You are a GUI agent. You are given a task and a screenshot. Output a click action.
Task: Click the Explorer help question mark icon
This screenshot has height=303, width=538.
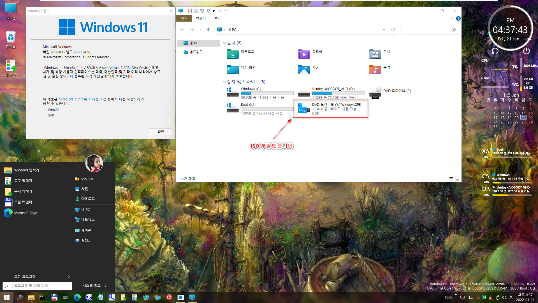coord(458,19)
